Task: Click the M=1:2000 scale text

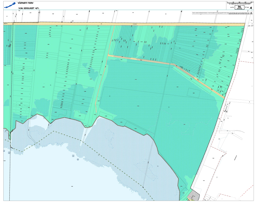Action: click(x=240, y=4)
